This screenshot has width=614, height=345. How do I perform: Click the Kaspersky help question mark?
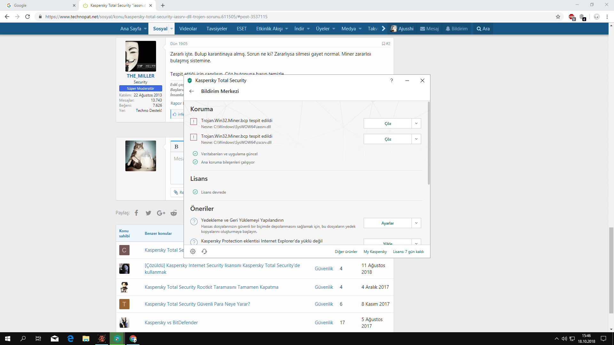391,80
